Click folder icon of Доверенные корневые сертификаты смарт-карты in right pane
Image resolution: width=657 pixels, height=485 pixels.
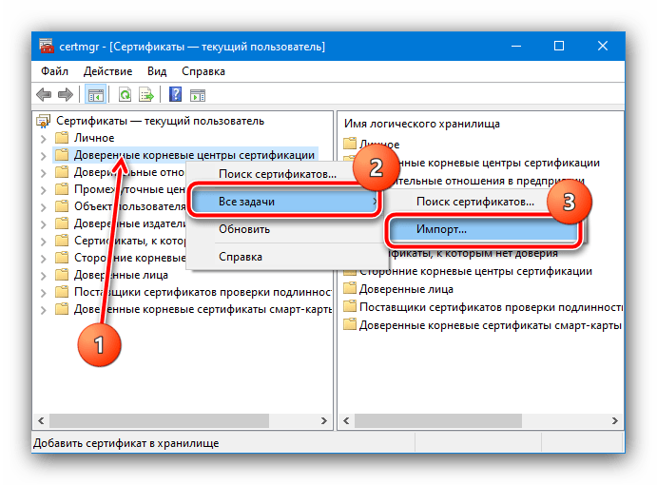(x=350, y=324)
